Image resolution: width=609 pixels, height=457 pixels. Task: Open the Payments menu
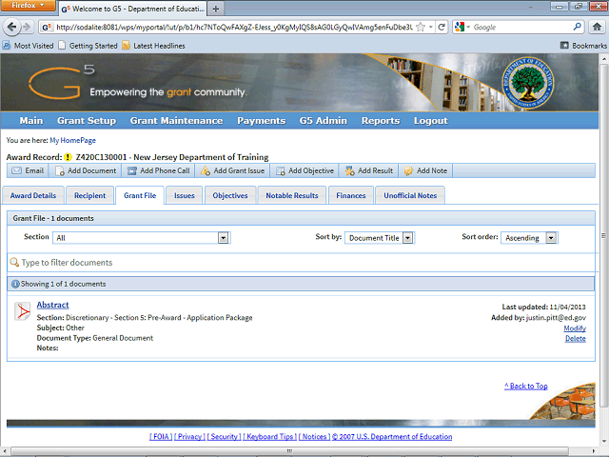click(x=262, y=121)
